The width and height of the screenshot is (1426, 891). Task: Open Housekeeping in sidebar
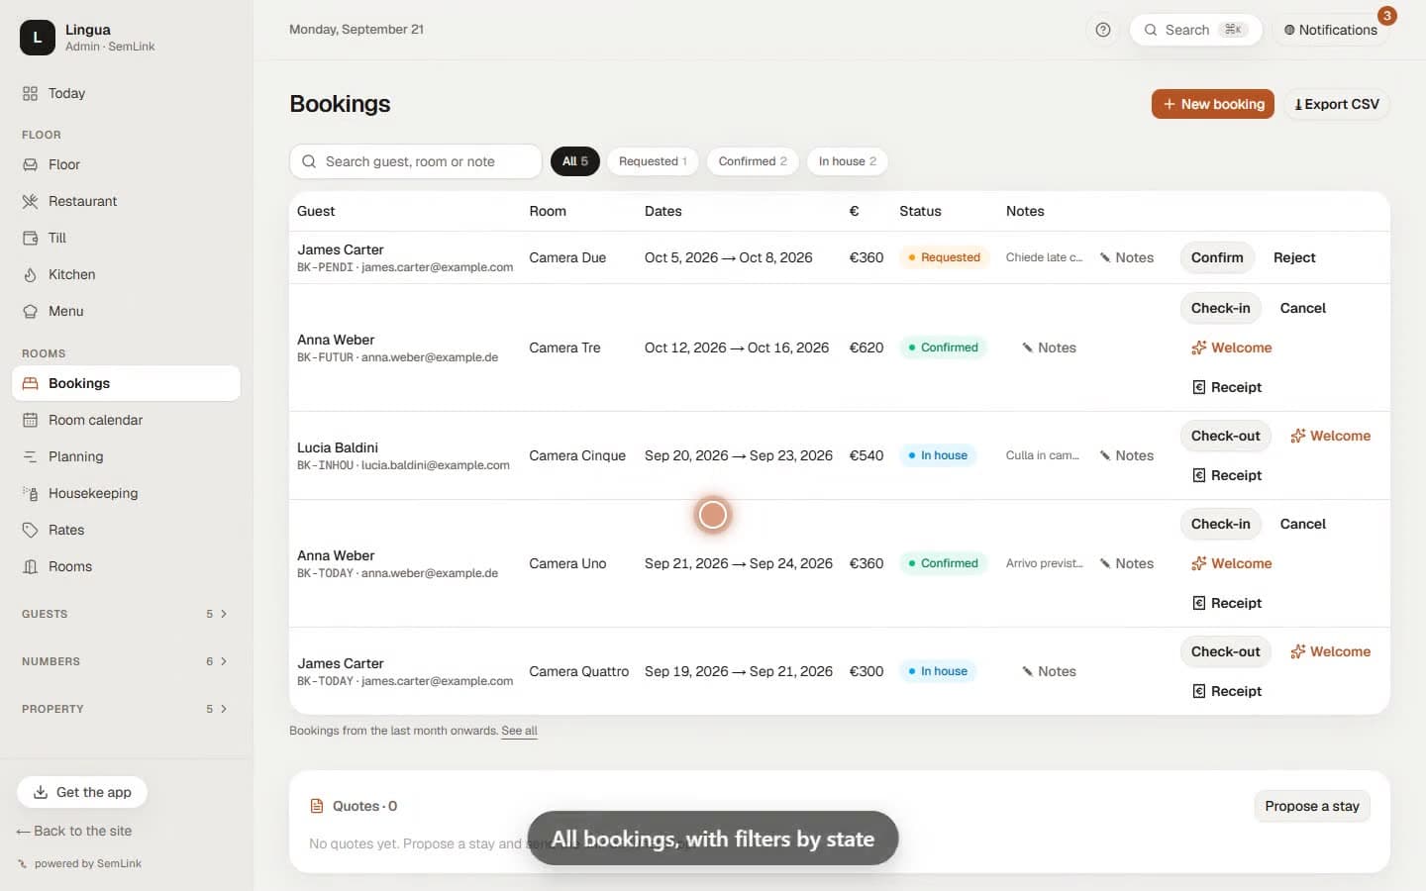(126, 493)
